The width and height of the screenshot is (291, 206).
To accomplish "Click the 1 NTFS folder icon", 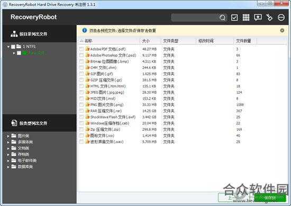I will point(19,47).
